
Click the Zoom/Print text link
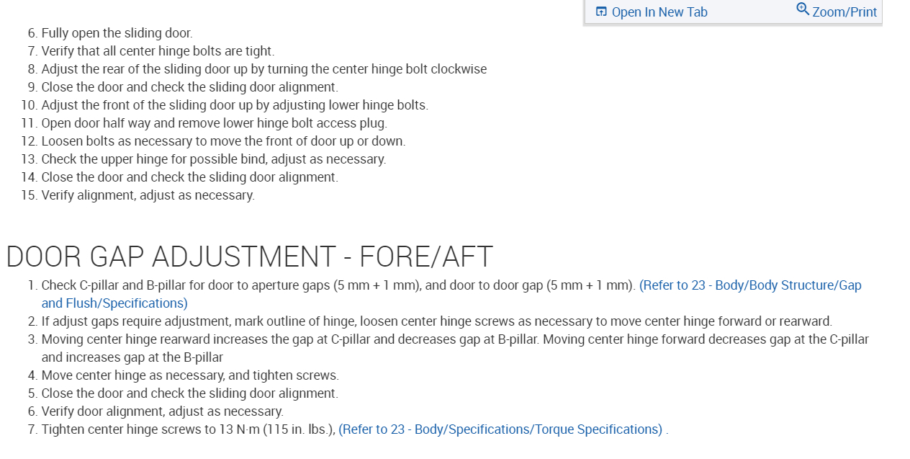(x=844, y=12)
